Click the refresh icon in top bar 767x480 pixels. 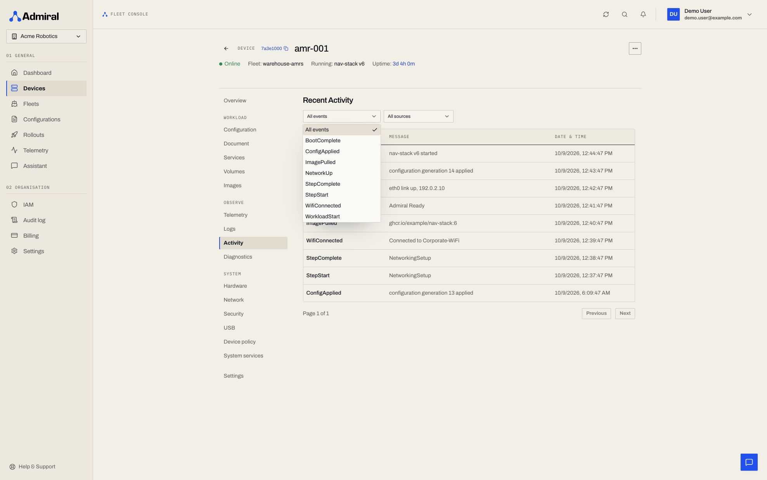click(606, 14)
